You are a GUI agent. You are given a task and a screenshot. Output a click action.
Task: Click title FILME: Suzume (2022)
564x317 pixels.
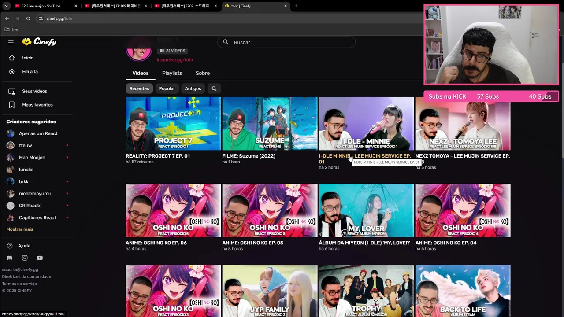[x=249, y=156]
